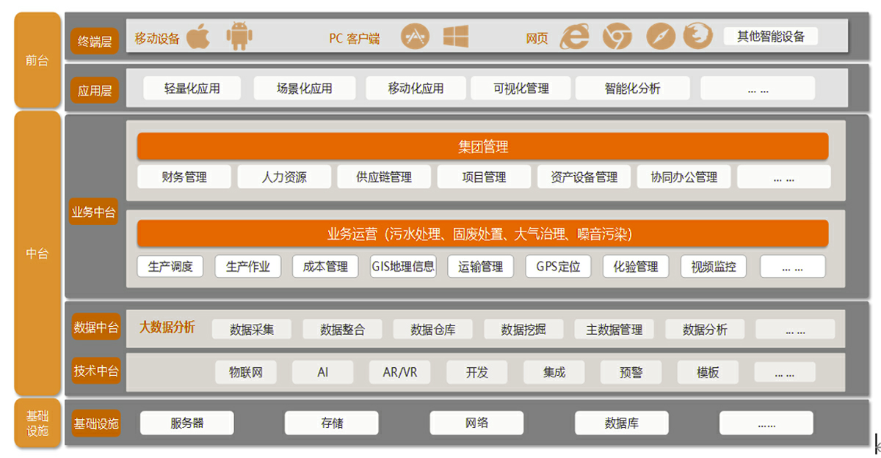This screenshot has height=458, width=881.
Task: Select the 成本管理 box
Action: (x=325, y=266)
